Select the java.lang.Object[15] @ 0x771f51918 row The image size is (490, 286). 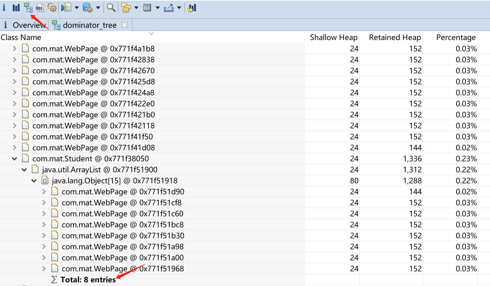pos(114,181)
